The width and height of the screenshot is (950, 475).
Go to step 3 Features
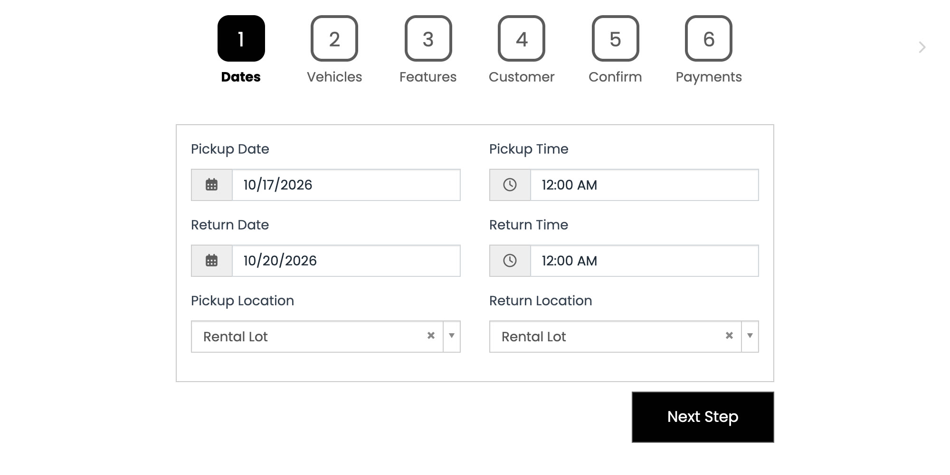[428, 50]
